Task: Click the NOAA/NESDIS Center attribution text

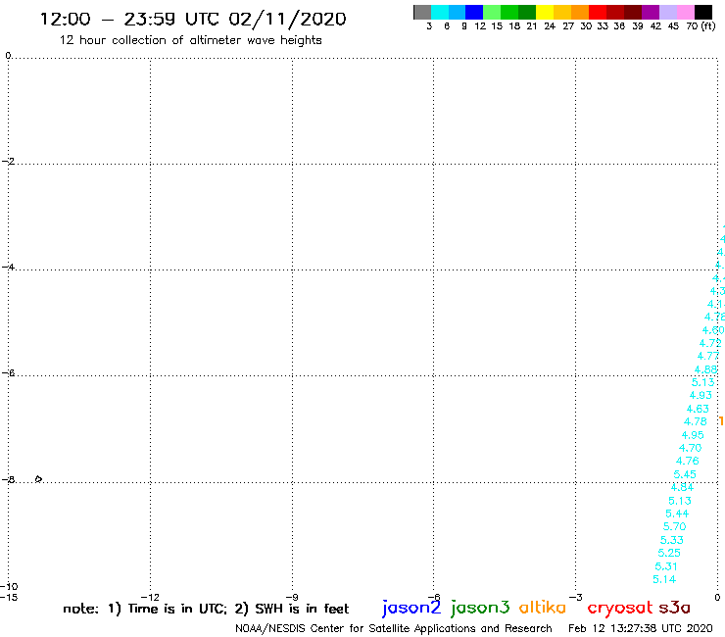Action: 394,629
